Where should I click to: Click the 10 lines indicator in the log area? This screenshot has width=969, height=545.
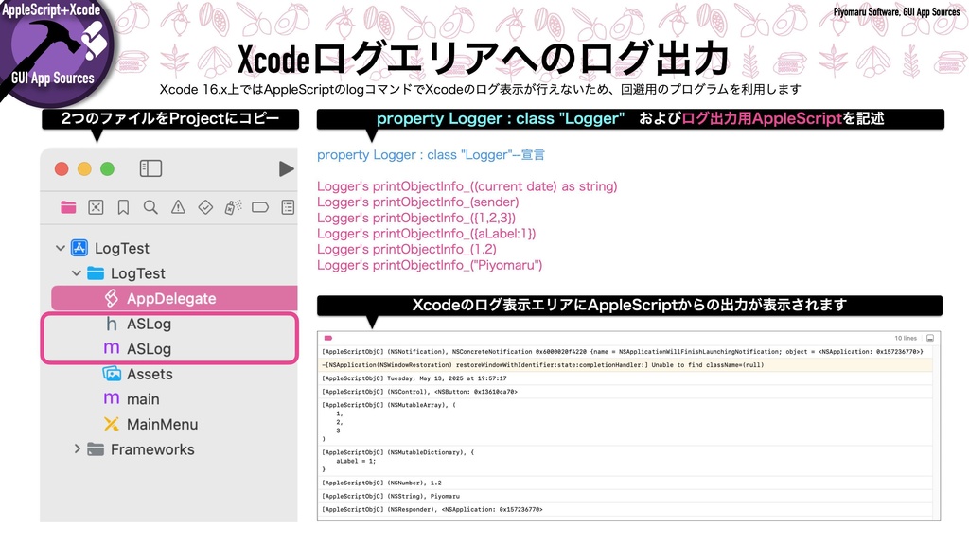click(904, 337)
